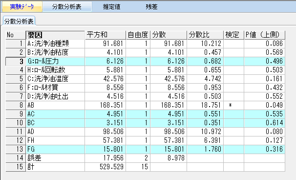Select row header number 8
The height and width of the screenshot is (180, 296).
click(x=16, y=105)
